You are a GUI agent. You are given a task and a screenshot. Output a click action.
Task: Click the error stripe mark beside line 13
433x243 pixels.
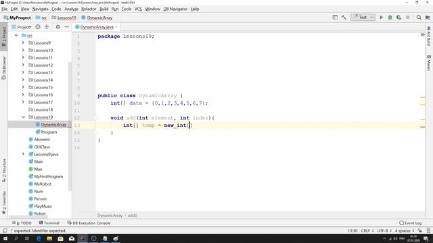pyautogui.click(x=422, y=127)
